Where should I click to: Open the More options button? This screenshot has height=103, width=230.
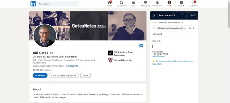pyautogui.click(x=85, y=76)
